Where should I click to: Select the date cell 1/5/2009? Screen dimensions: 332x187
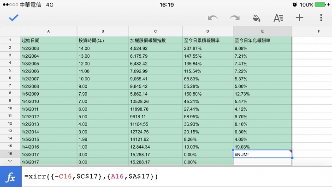pos(48,94)
